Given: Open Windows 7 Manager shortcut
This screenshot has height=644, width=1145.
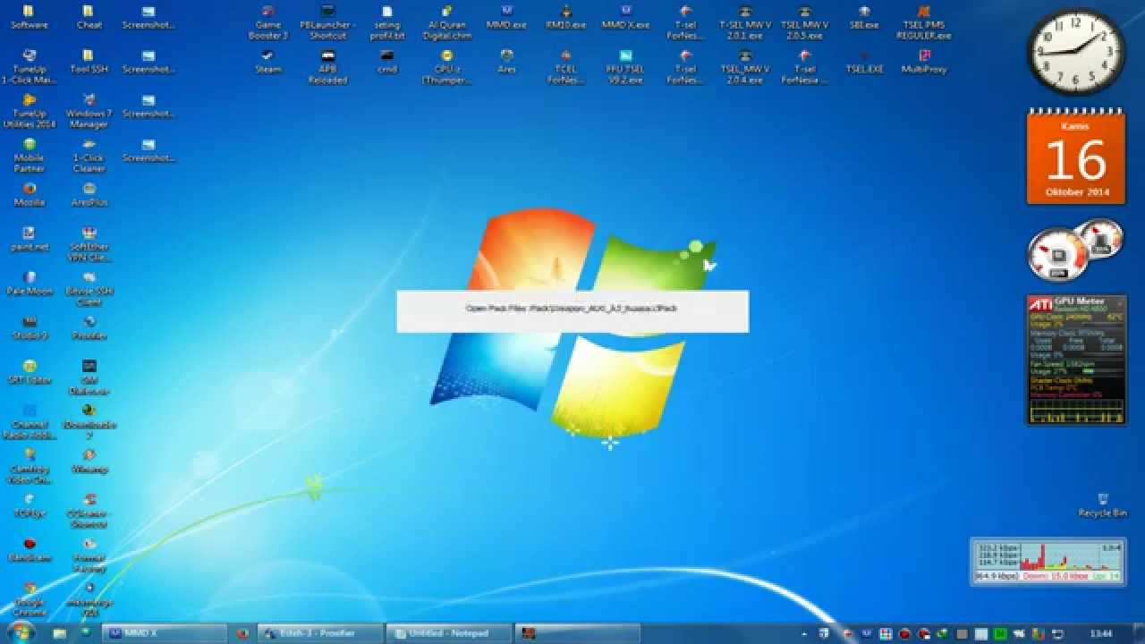Looking at the screenshot, I should 89,111.
